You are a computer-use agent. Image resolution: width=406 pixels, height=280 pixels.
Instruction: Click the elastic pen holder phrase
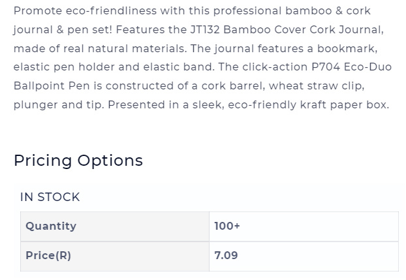(x=64, y=67)
